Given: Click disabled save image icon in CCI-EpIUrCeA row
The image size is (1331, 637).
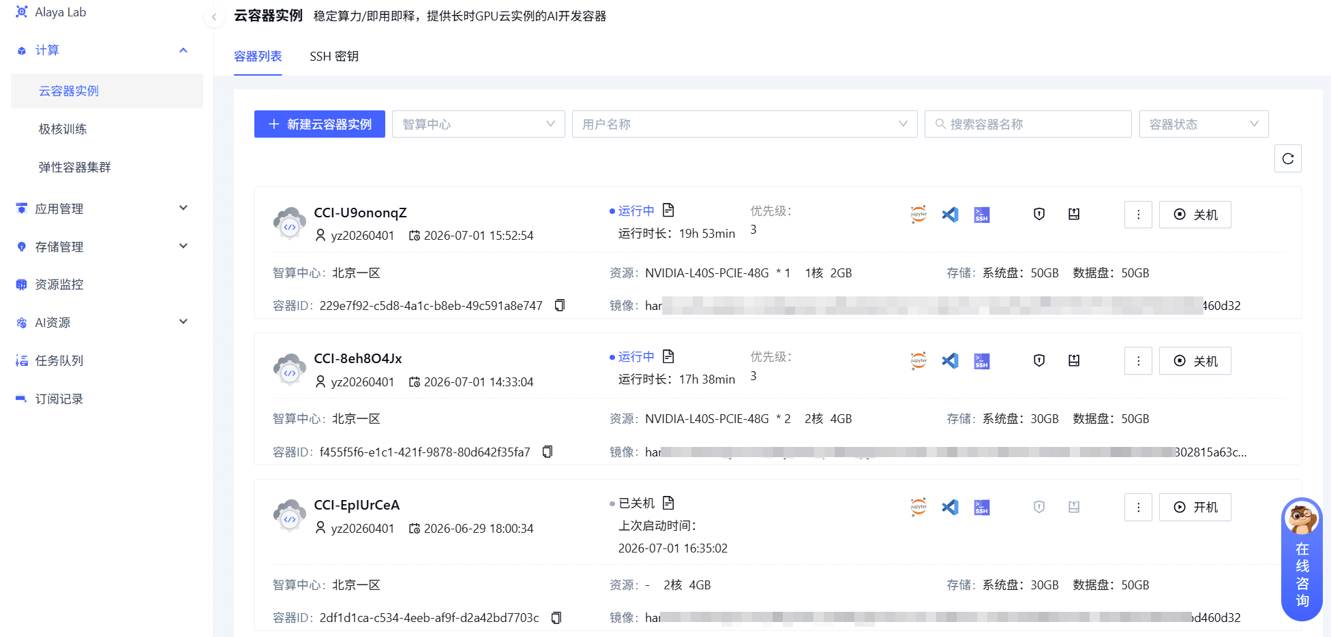Looking at the screenshot, I should (1074, 507).
